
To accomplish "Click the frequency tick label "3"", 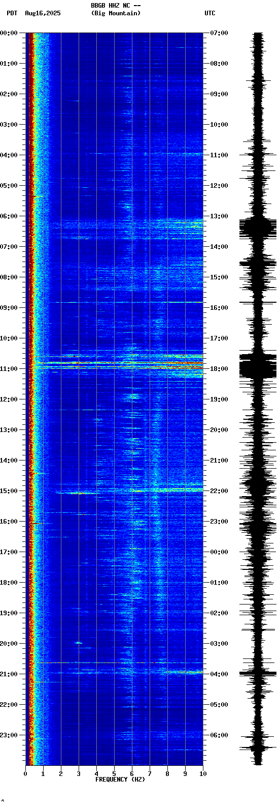I will coord(79,774).
